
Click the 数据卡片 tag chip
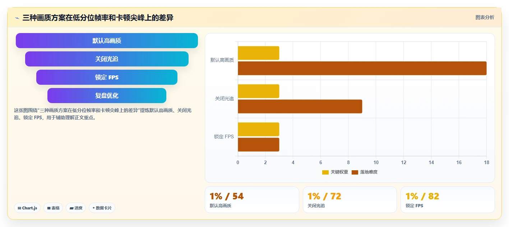tap(102, 208)
